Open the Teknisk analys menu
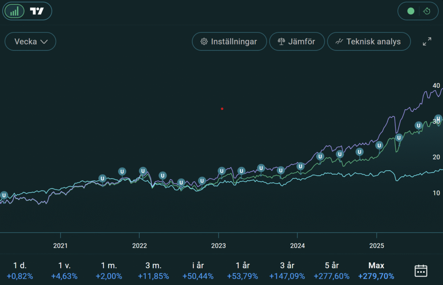Image resolution: width=443 pixels, height=285 pixels. (369, 42)
